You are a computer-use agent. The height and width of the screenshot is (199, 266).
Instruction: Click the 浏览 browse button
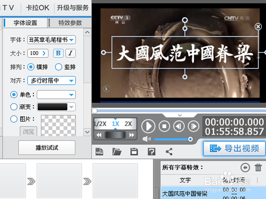pyautogui.click(x=28, y=131)
